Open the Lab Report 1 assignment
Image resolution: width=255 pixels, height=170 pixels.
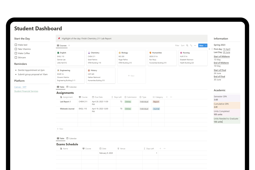(x=65, y=102)
